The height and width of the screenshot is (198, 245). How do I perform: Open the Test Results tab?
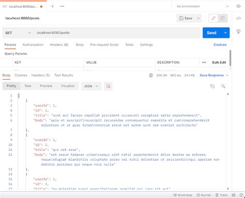[64, 75]
